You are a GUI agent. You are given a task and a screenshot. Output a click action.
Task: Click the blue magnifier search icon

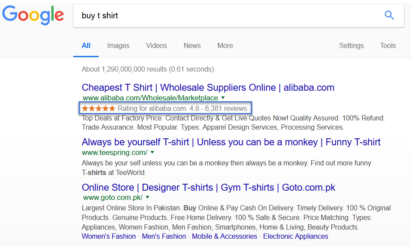[389, 15]
